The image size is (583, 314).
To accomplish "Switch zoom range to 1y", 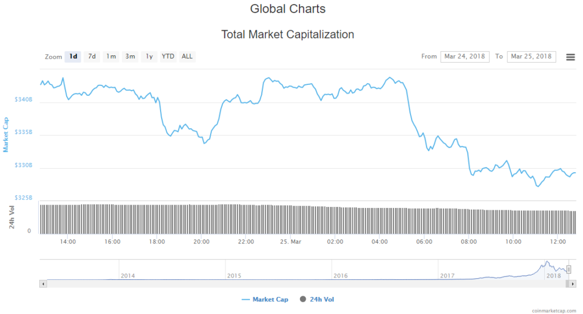I will coord(149,56).
